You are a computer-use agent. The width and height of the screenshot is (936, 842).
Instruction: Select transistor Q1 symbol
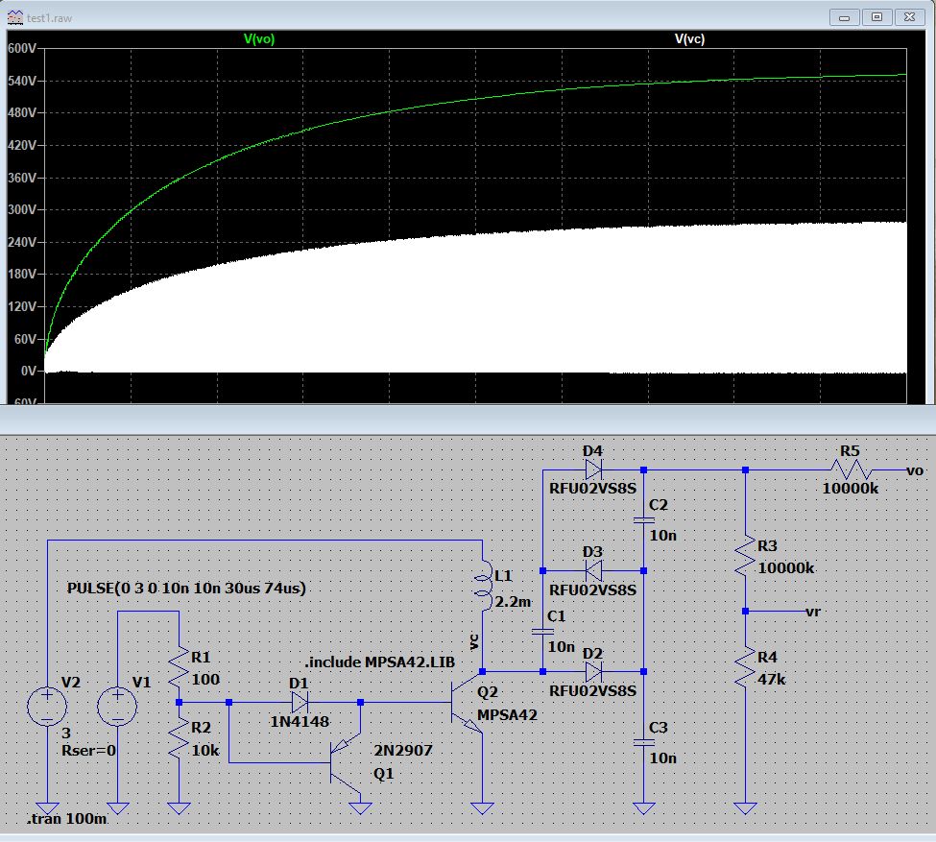346,762
